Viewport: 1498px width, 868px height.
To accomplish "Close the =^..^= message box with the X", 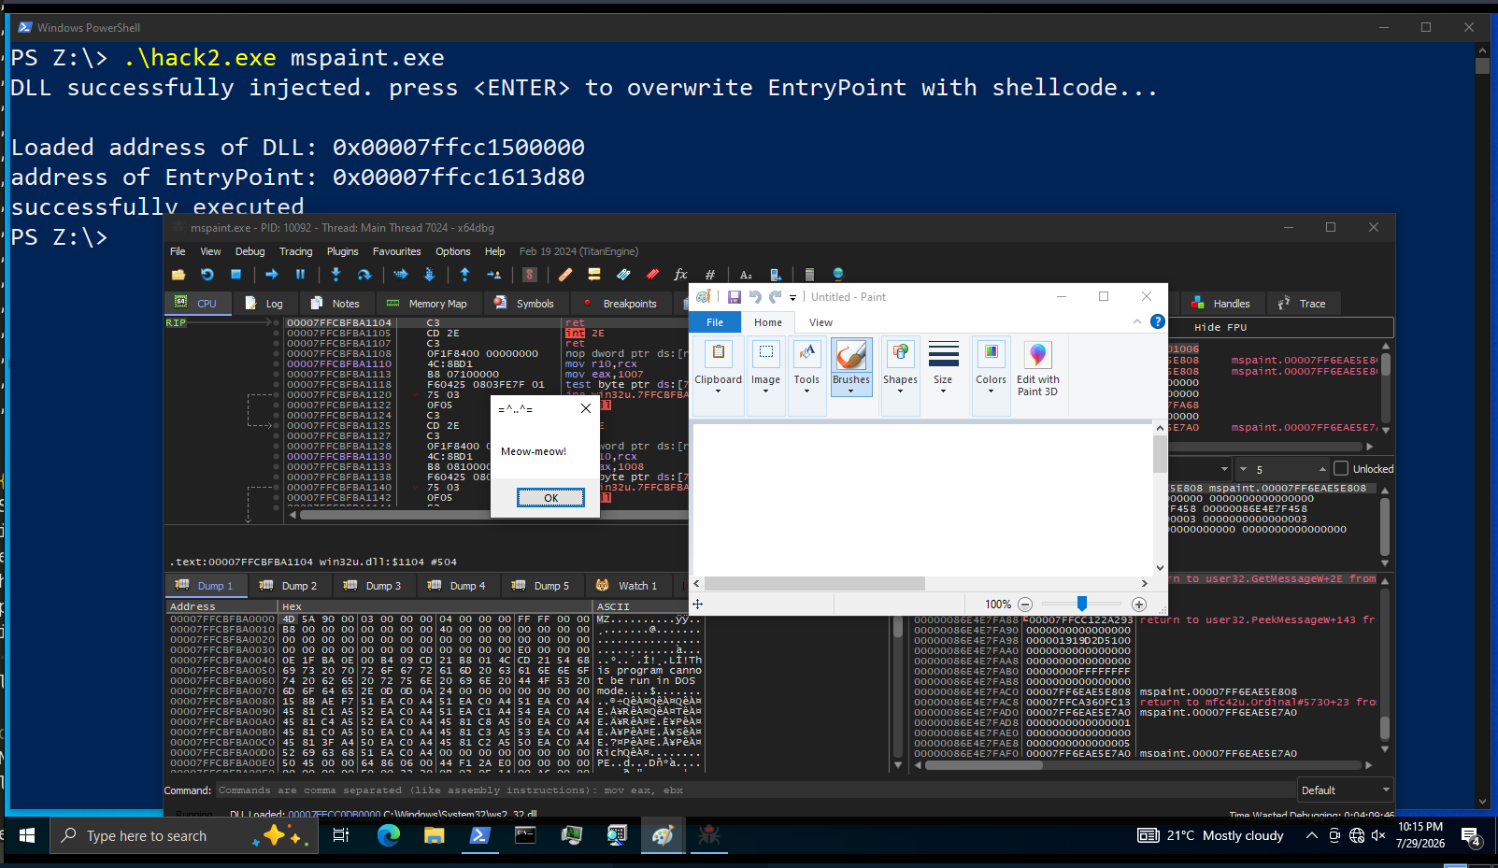I will tap(585, 408).
